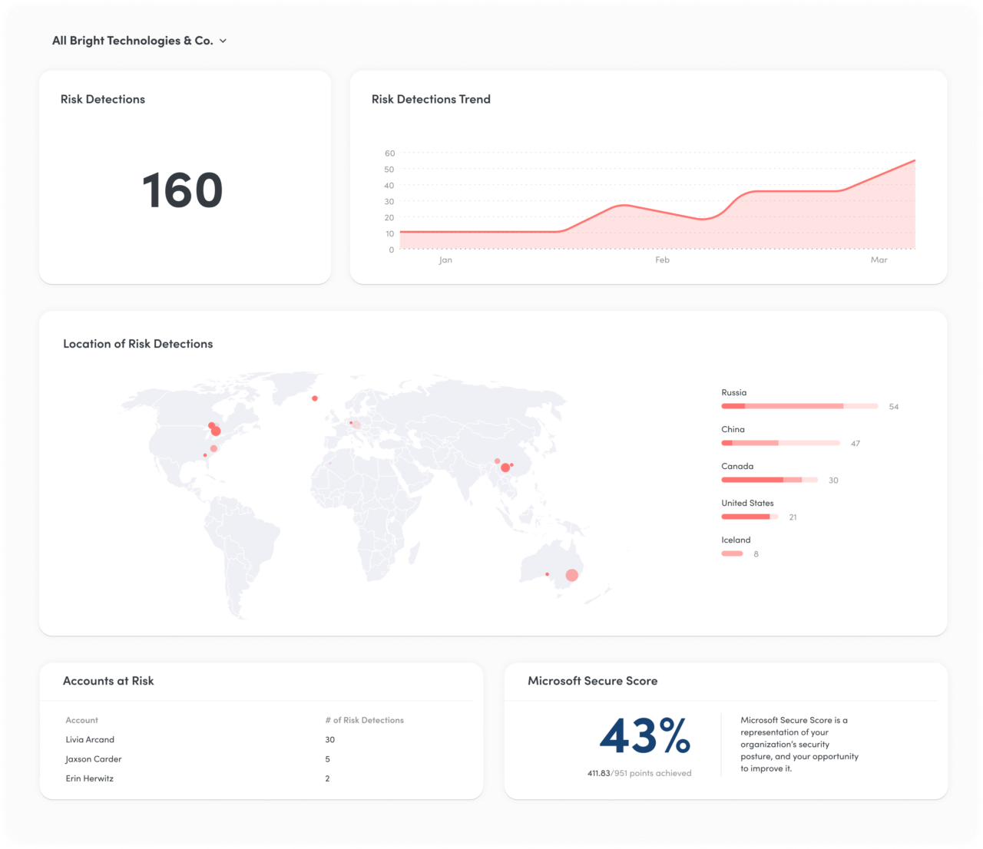Click the Iceland risk detection dot
The image size is (983, 849).
tap(314, 398)
